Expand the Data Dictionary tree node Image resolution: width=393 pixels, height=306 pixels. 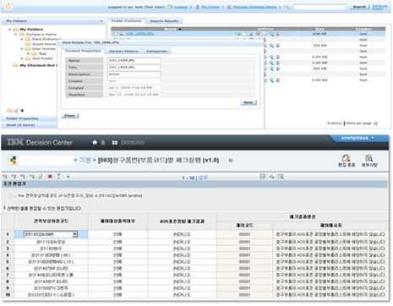(22, 39)
